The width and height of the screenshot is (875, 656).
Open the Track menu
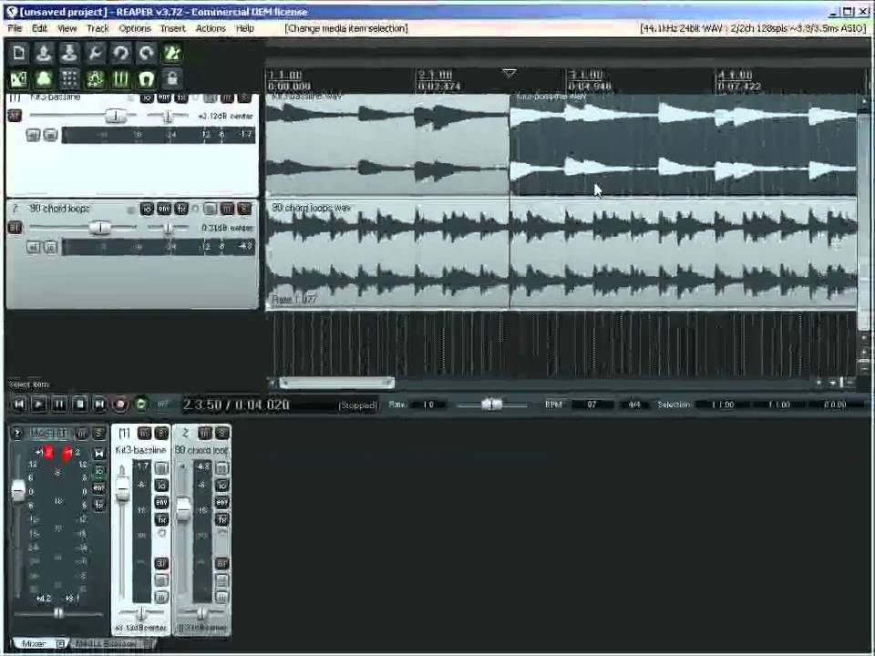(98, 28)
